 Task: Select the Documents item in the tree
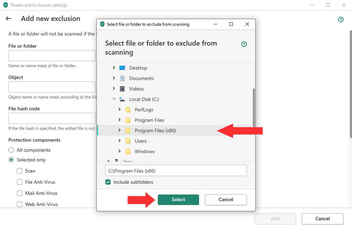click(141, 78)
